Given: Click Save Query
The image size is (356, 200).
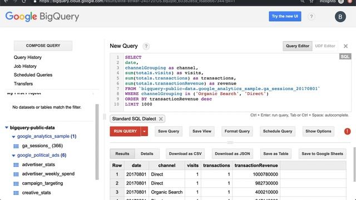Looking at the screenshot, I should 169,131.
